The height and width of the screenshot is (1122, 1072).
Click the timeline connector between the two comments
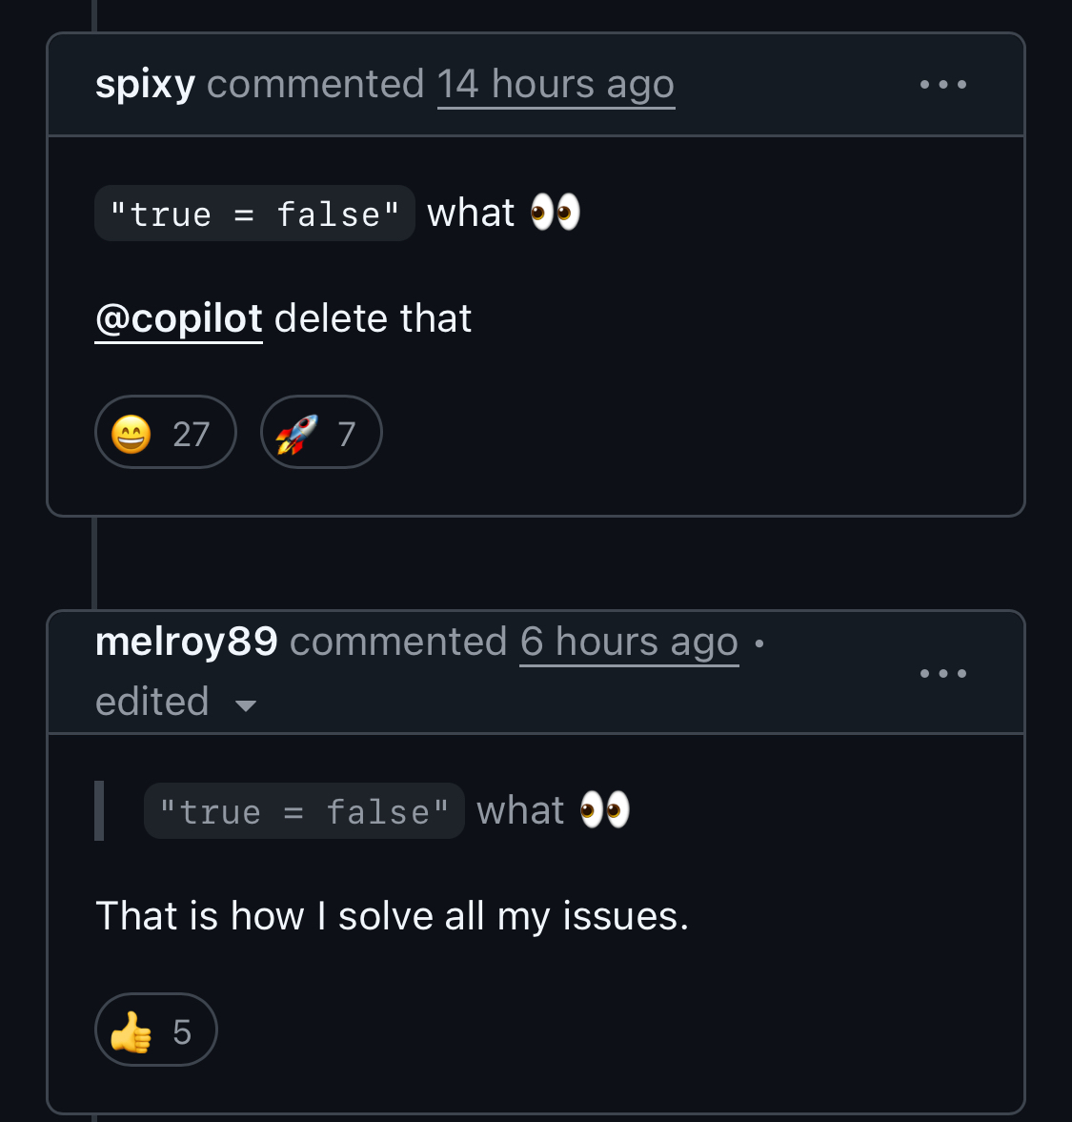(x=93, y=562)
